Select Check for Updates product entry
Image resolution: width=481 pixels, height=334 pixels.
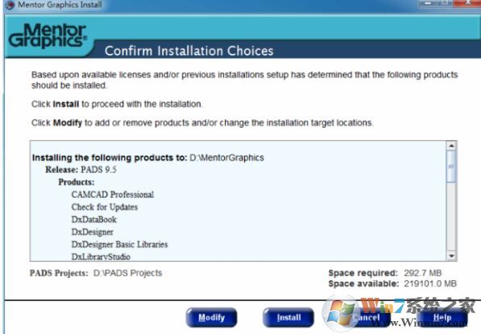pos(104,207)
